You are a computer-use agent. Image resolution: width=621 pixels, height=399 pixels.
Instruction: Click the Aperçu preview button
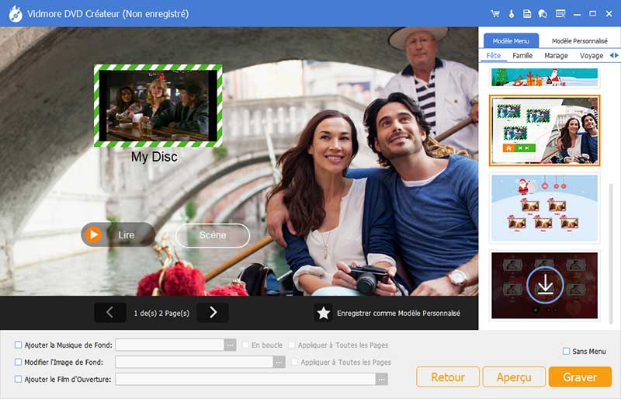514,377
